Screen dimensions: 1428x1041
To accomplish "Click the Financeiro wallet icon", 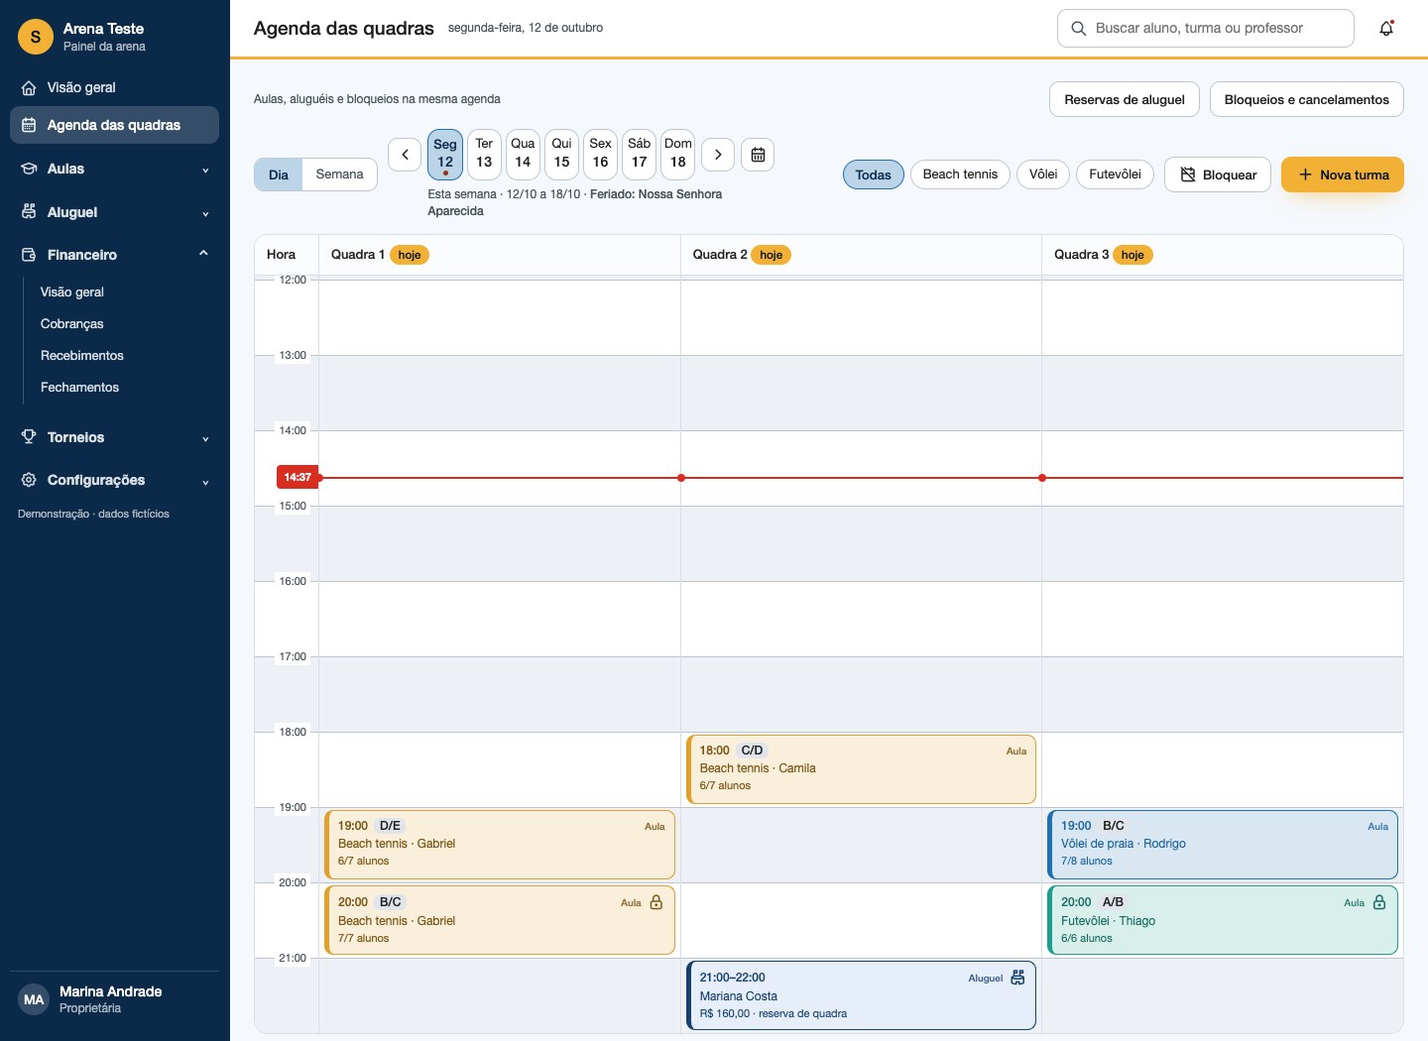I will [x=29, y=255].
